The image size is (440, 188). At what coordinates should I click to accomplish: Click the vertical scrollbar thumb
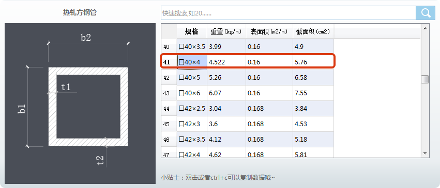point(424,79)
